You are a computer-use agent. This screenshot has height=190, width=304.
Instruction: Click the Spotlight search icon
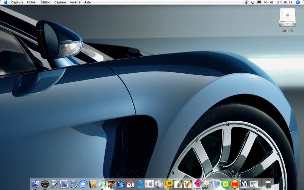[298, 2]
